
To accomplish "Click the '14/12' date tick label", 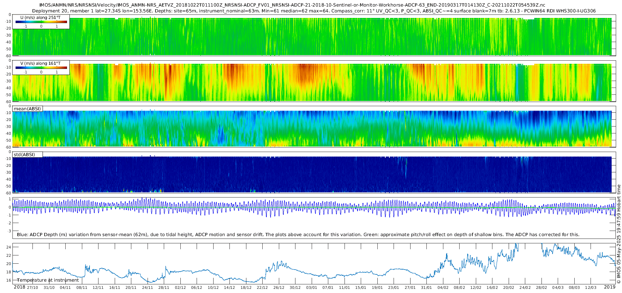I will tap(229, 287).
